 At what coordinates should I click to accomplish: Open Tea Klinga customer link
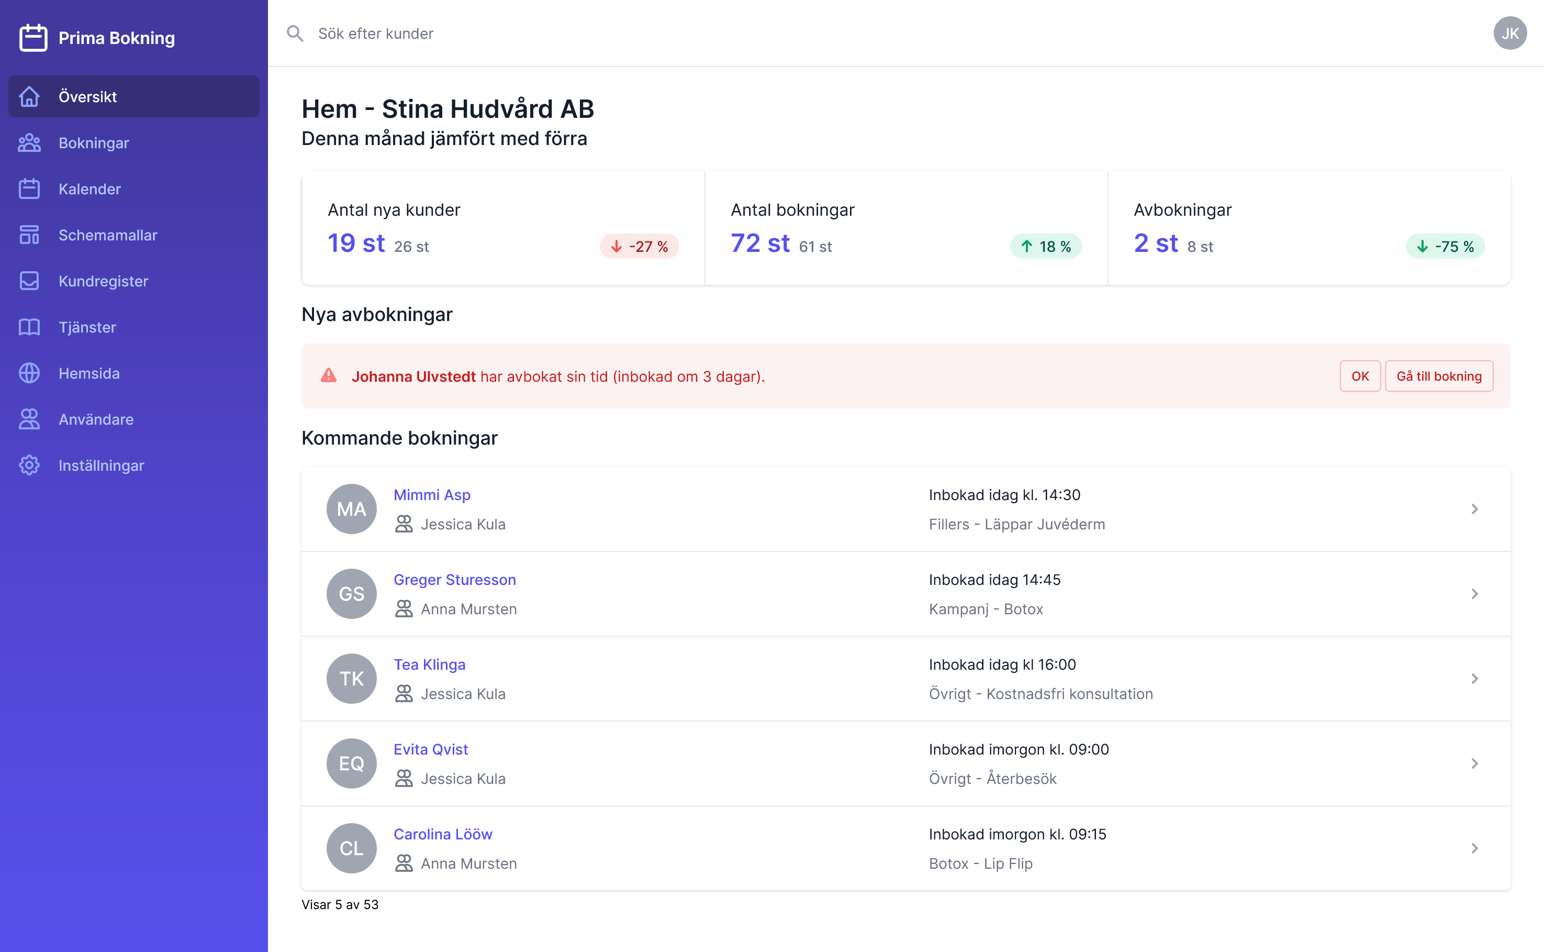point(429,665)
